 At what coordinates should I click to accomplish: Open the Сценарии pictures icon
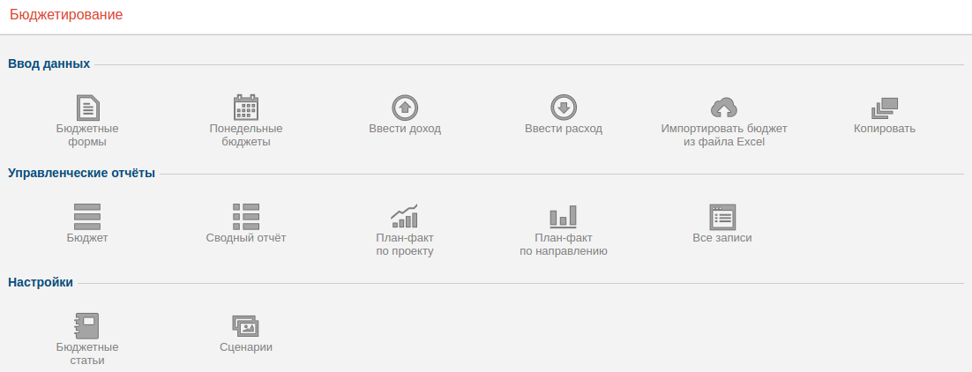[245, 326]
